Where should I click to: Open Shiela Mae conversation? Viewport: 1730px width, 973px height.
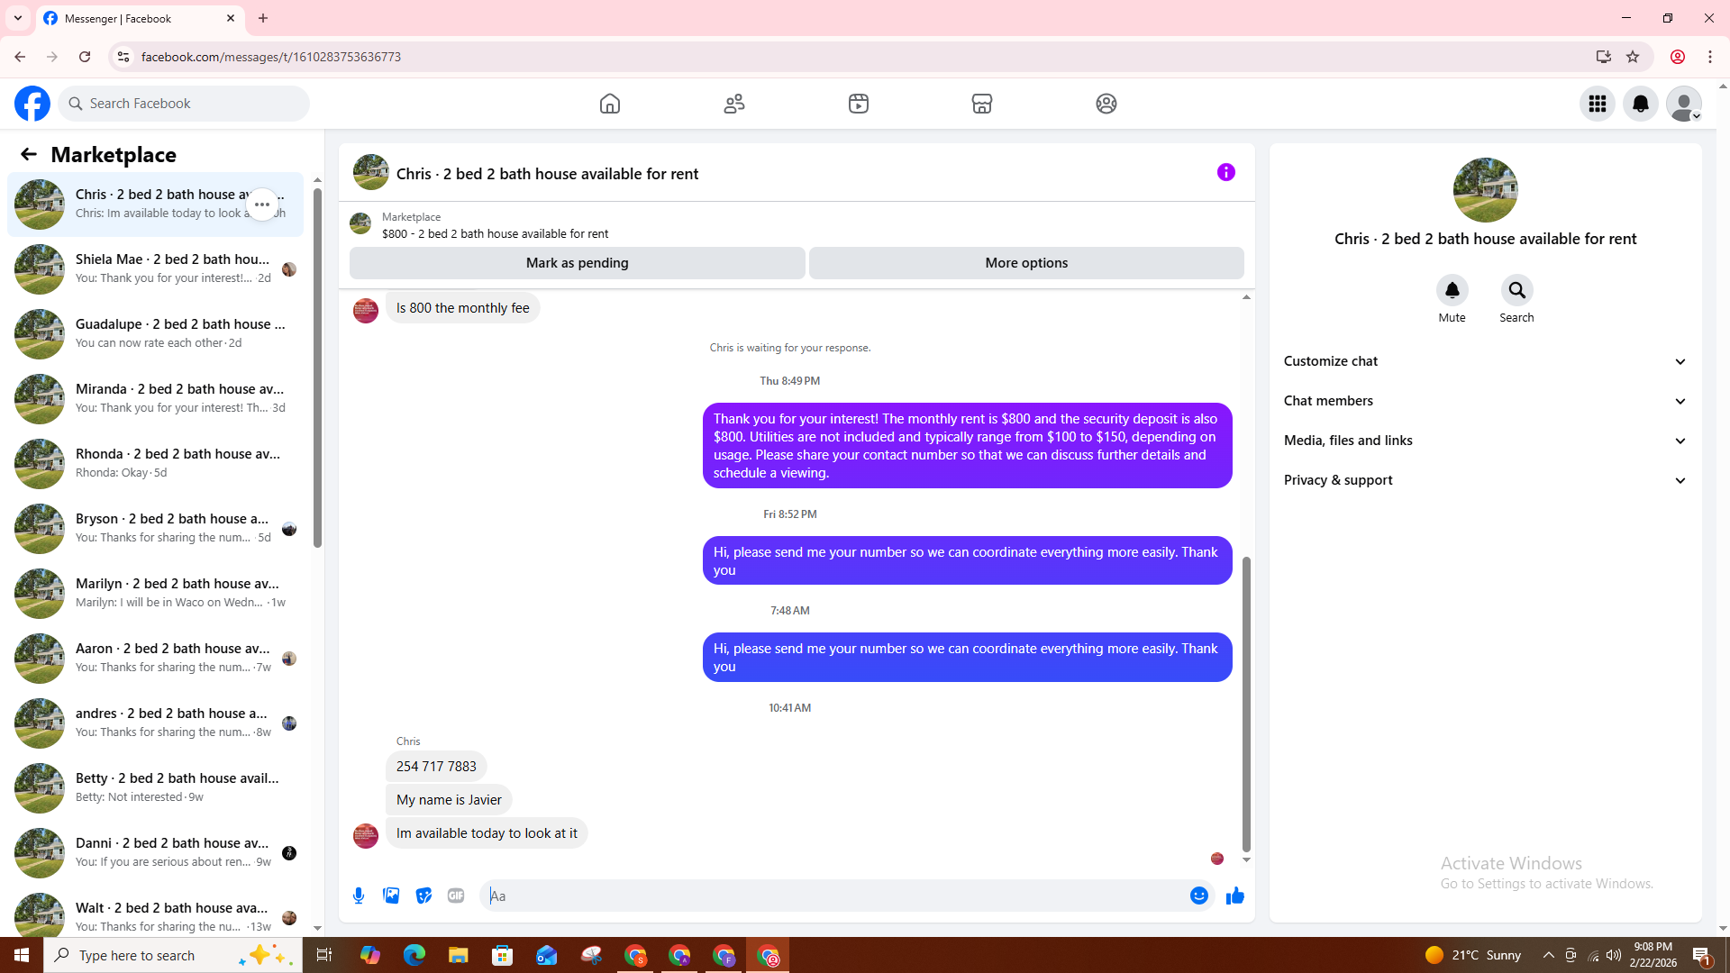pos(156,269)
